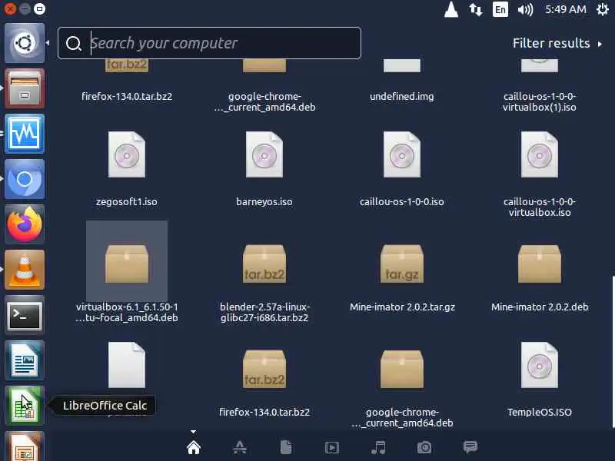Launch Firefox from the launcher
Viewport: 615px width, 461px height.
[x=25, y=224]
